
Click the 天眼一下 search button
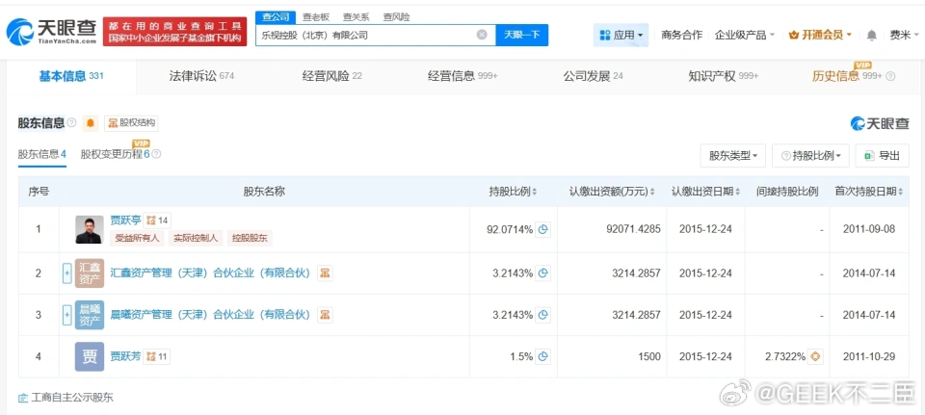point(522,35)
